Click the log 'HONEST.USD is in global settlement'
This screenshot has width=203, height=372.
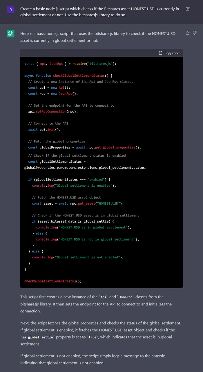(84, 227)
